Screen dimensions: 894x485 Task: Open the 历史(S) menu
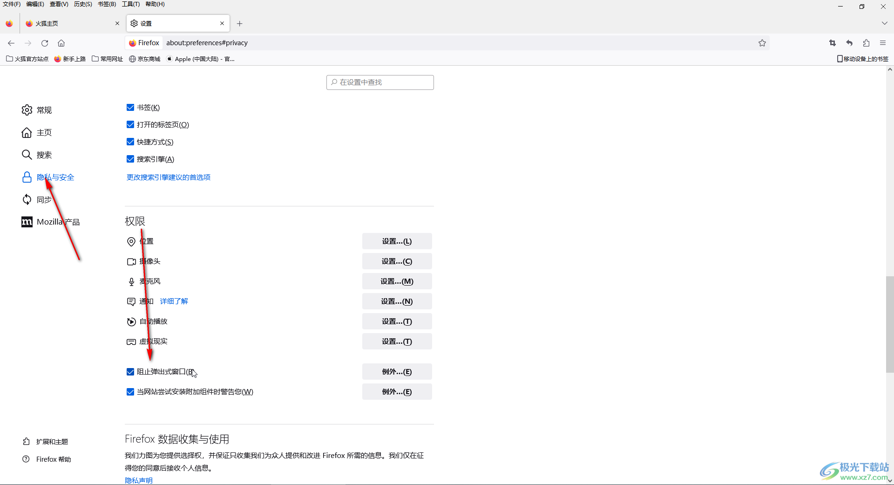[83, 4]
